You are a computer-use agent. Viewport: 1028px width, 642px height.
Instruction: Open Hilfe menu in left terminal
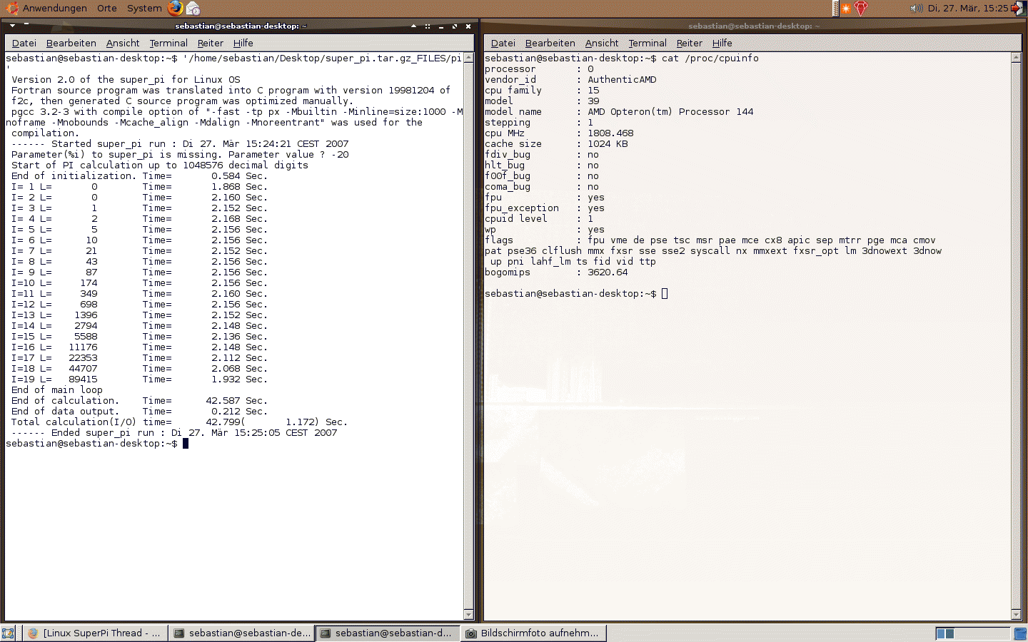tap(243, 43)
